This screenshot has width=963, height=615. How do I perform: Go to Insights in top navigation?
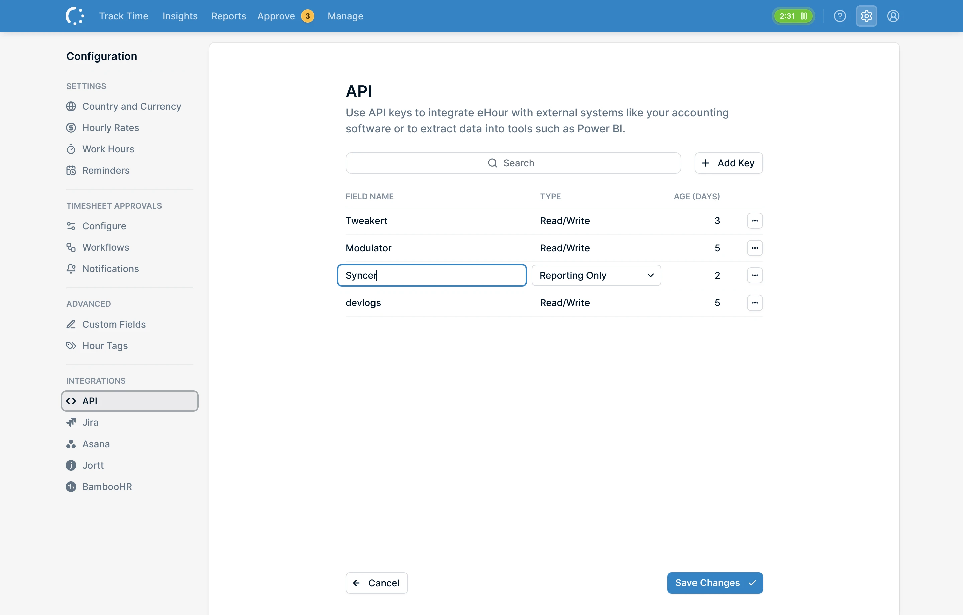(180, 16)
